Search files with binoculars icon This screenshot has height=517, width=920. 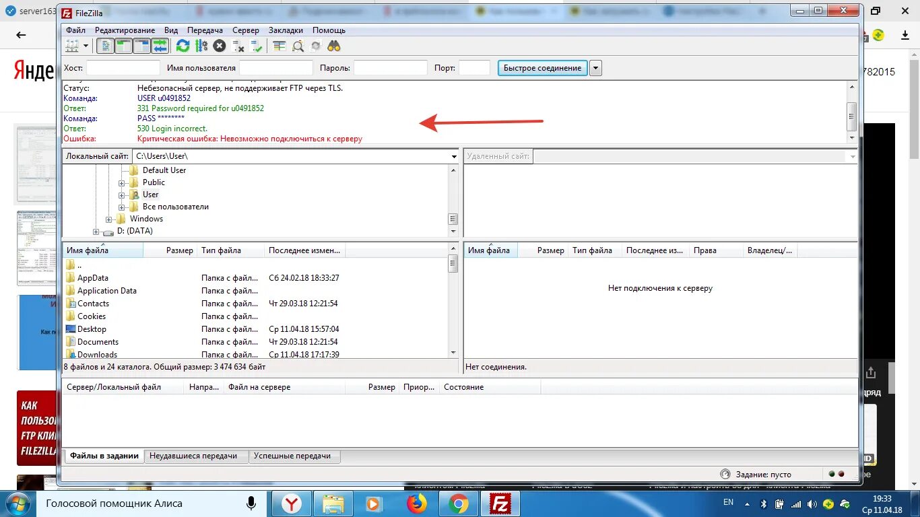[x=334, y=46]
